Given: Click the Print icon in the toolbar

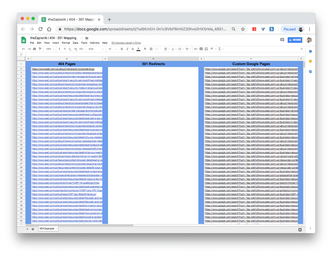Looking at the screenshot, I should click(34, 49).
